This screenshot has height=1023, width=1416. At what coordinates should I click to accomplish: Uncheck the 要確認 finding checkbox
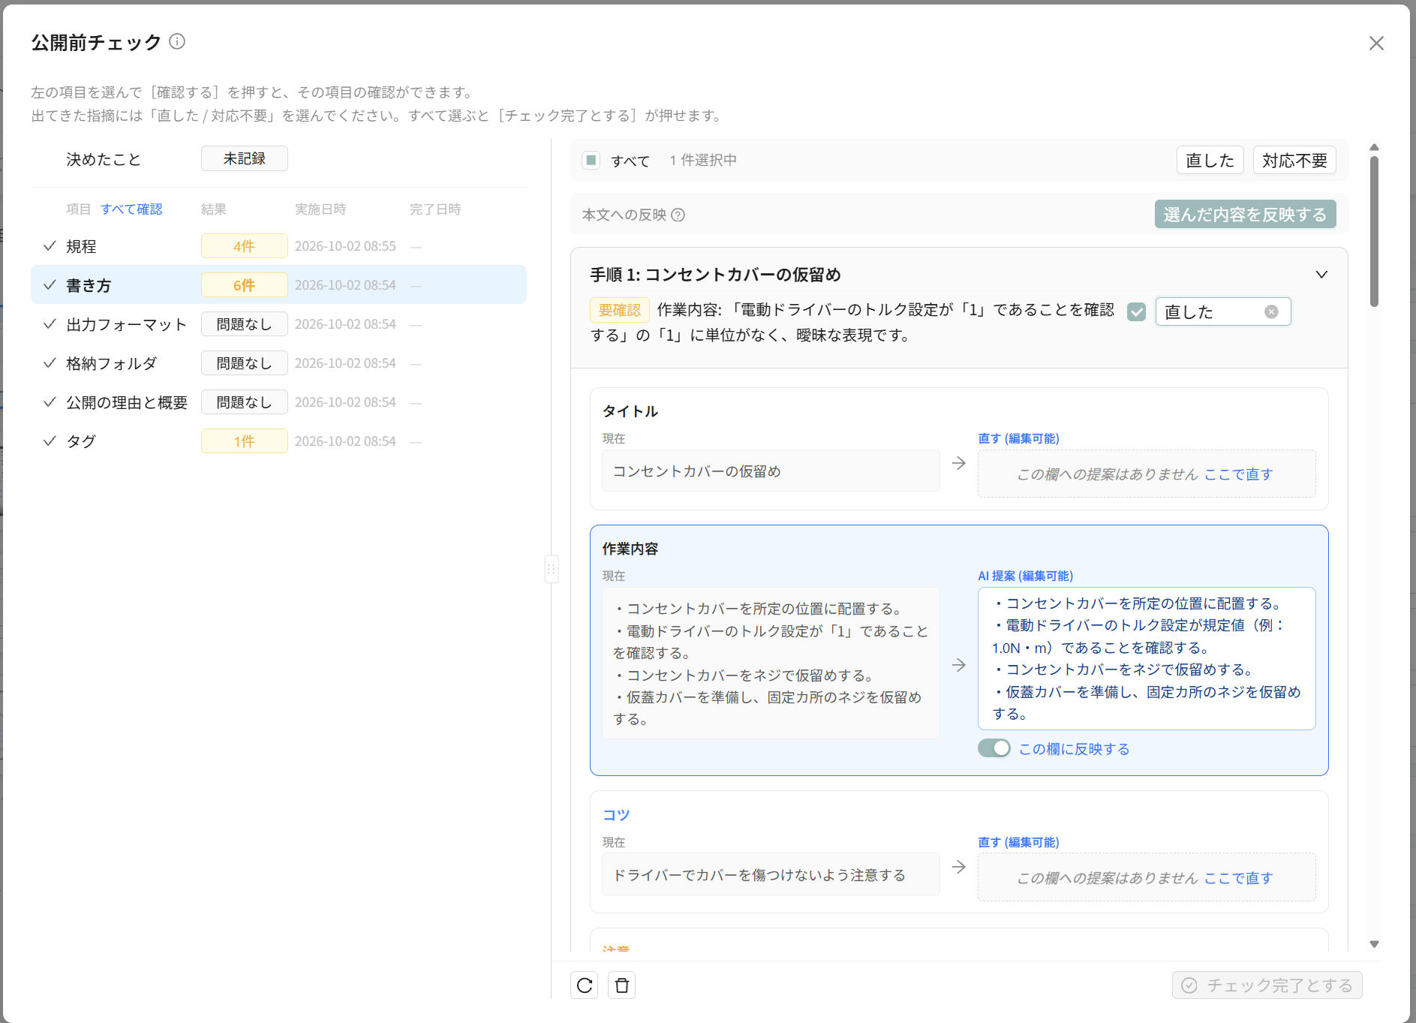tap(1136, 311)
